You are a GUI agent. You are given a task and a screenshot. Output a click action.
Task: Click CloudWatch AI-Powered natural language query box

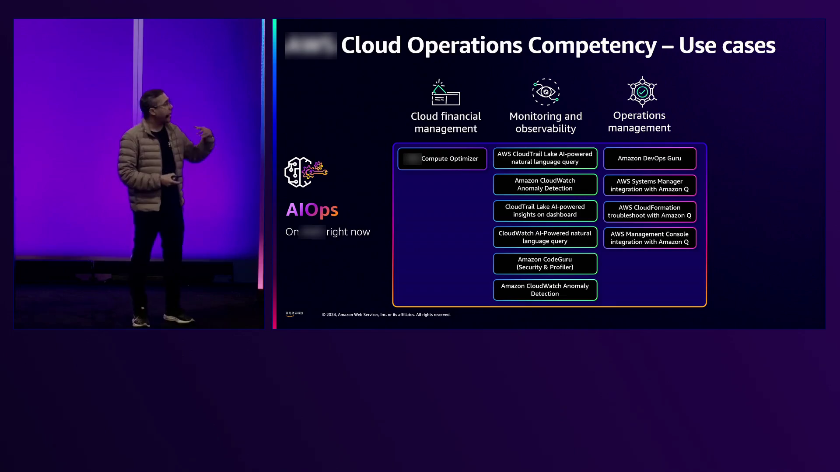tap(545, 237)
